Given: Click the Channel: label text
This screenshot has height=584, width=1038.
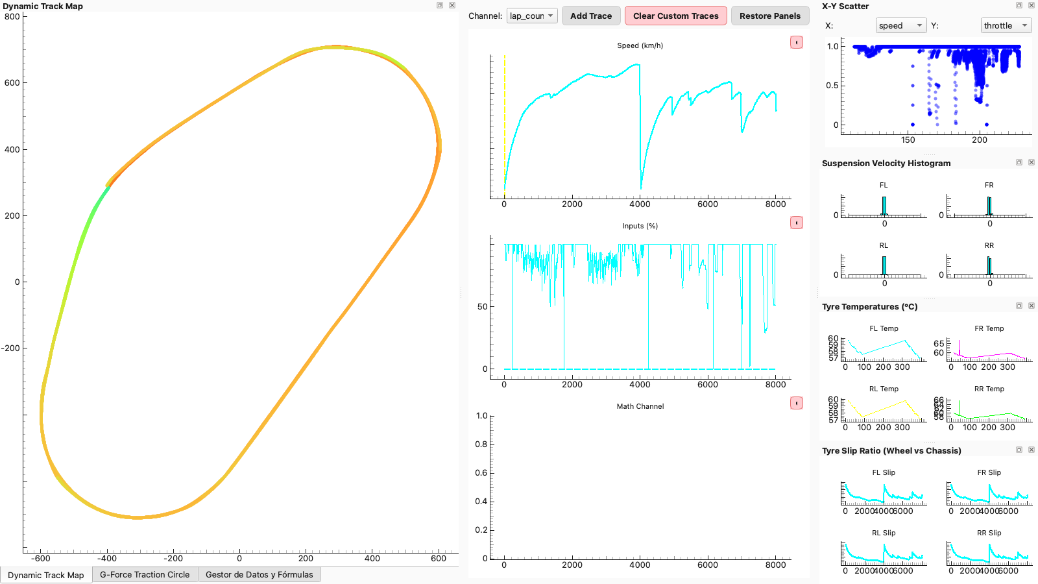Looking at the screenshot, I should tap(485, 16).
